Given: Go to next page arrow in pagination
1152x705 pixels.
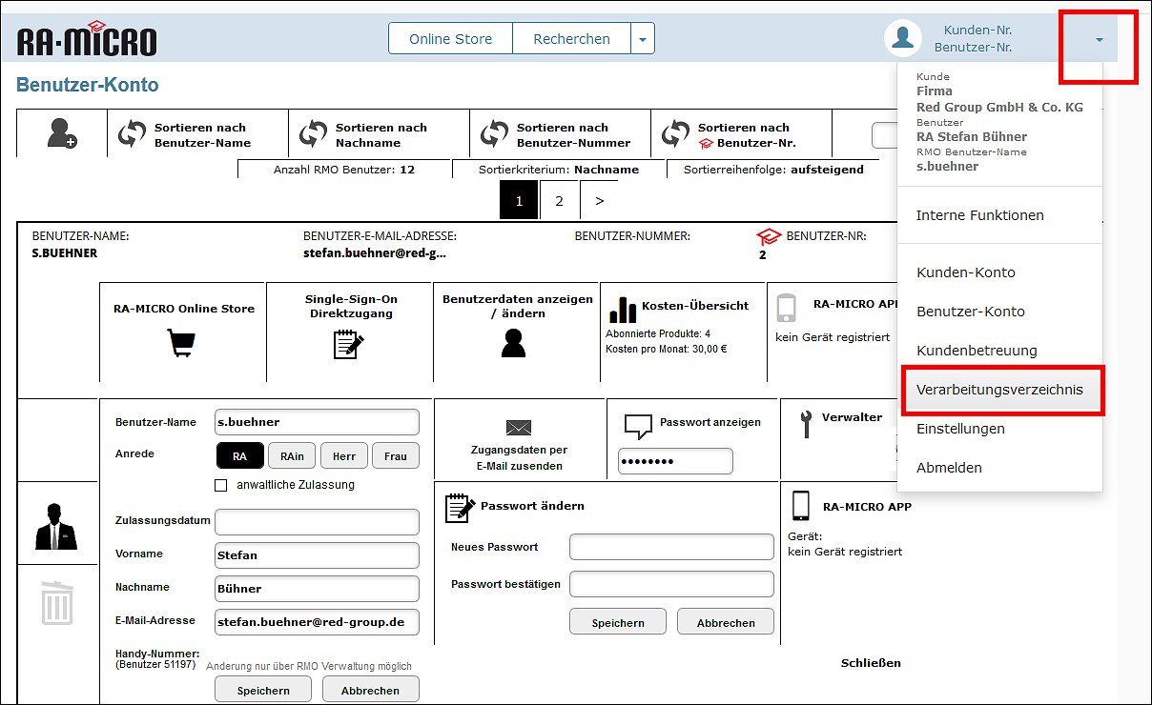Looking at the screenshot, I should tap(599, 201).
